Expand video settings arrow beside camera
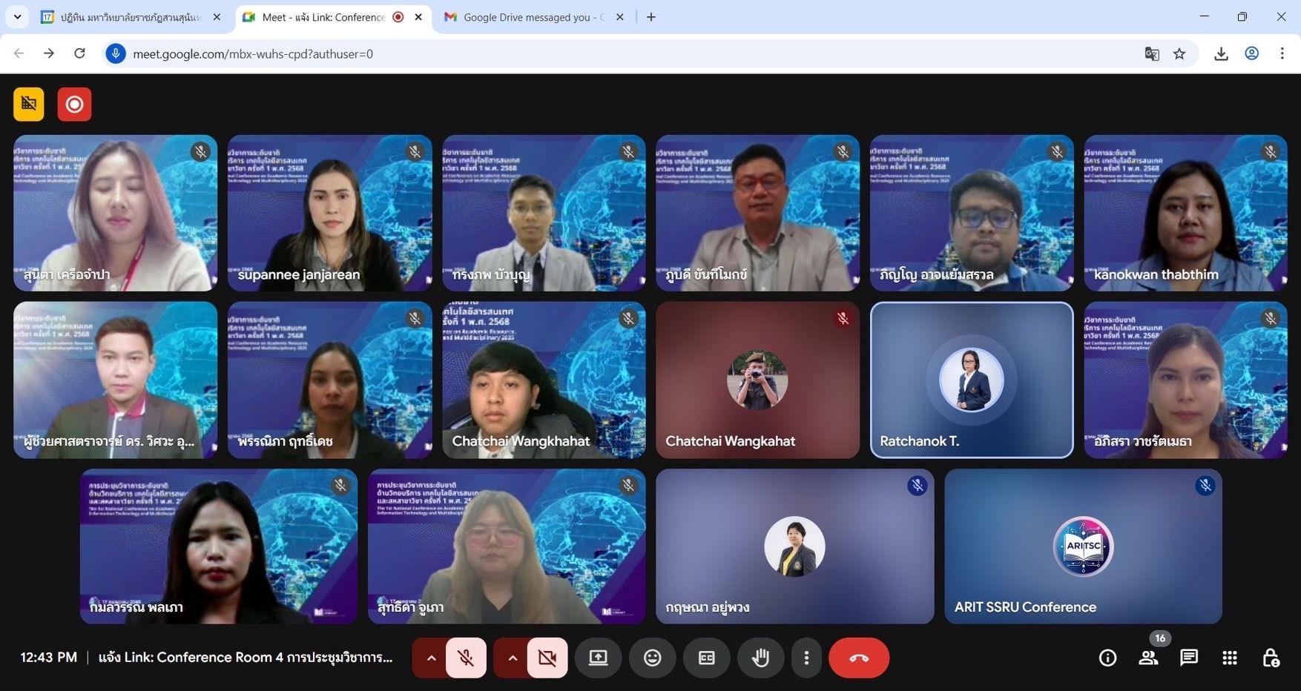Image resolution: width=1301 pixels, height=691 pixels. (x=513, y=658)
